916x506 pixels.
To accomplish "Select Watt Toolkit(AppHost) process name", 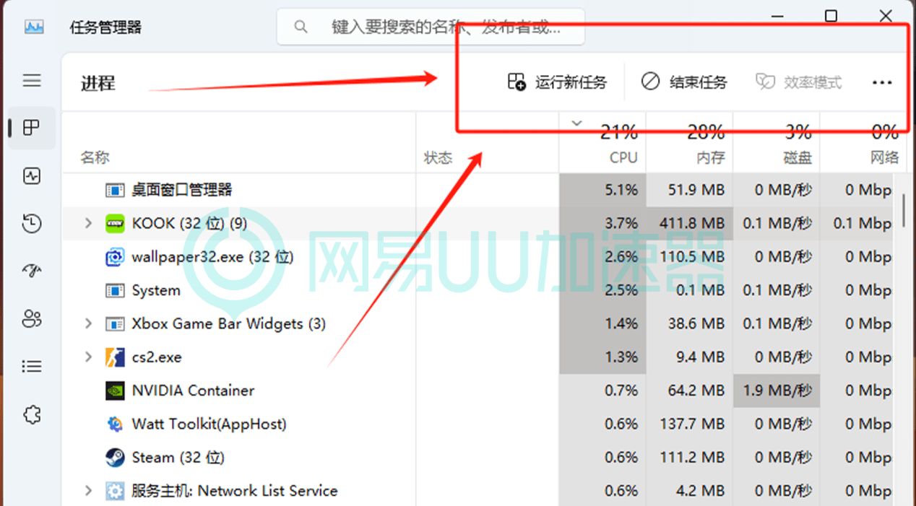I will coord(209,424).
